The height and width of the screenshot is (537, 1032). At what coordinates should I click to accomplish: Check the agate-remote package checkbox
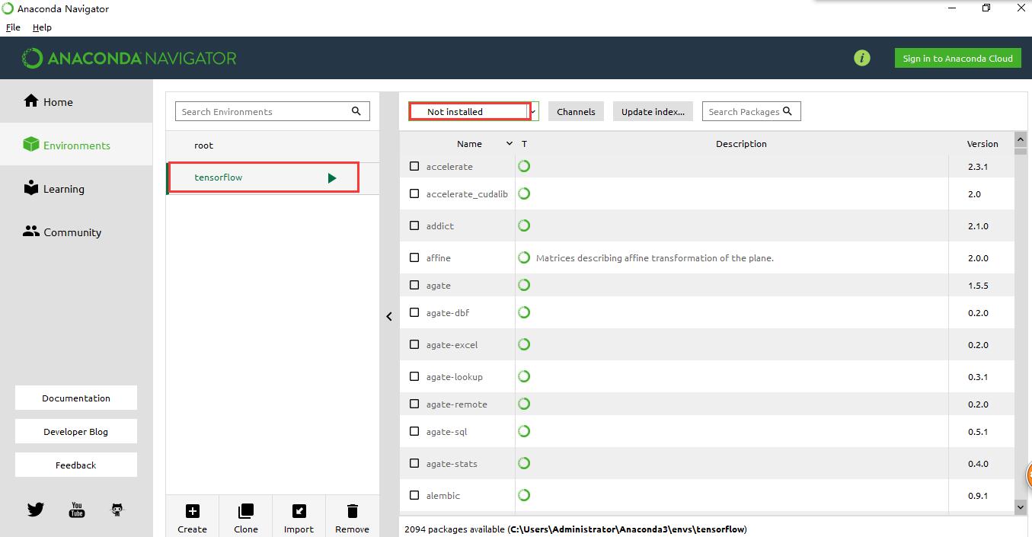pos(414,404)
